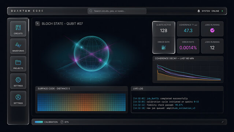Close the Bloch State panel with X

pos(38,23)
